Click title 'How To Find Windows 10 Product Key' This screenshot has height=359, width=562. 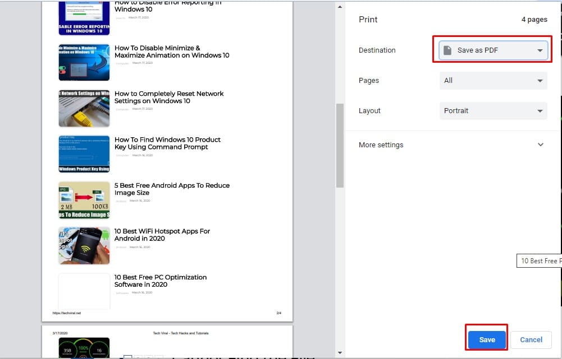point(167,143)
